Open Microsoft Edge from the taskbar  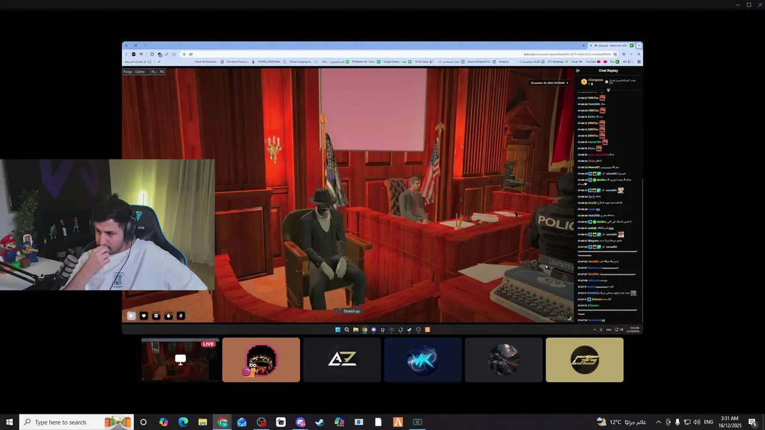pyautogui.click(x=183, y=422)
